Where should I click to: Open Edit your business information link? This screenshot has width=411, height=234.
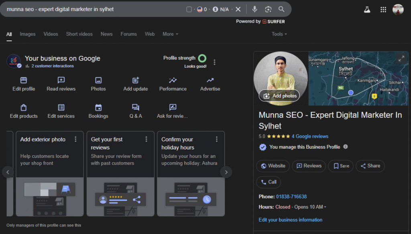[291, 220]
